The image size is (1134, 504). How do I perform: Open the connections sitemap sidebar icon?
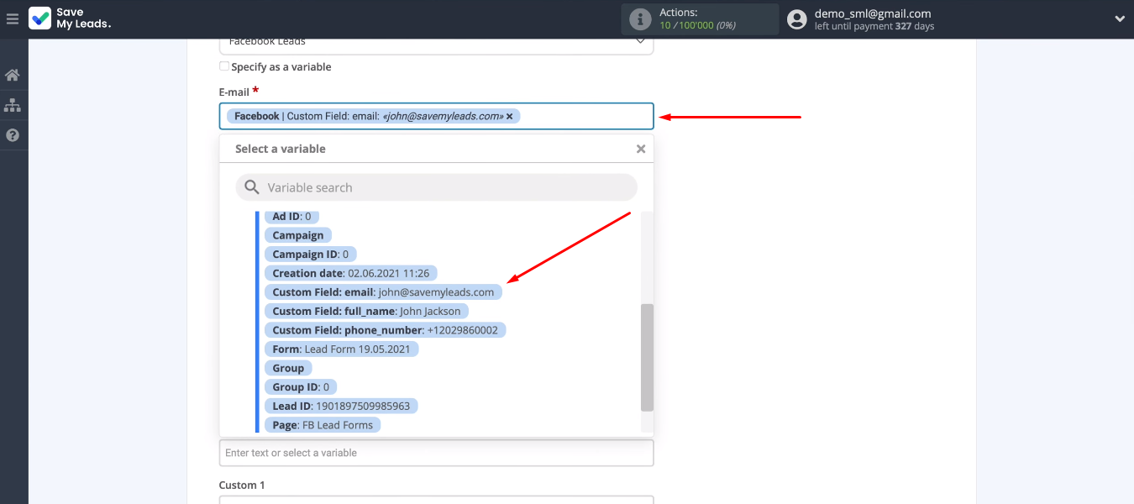(x=13, y=105)
